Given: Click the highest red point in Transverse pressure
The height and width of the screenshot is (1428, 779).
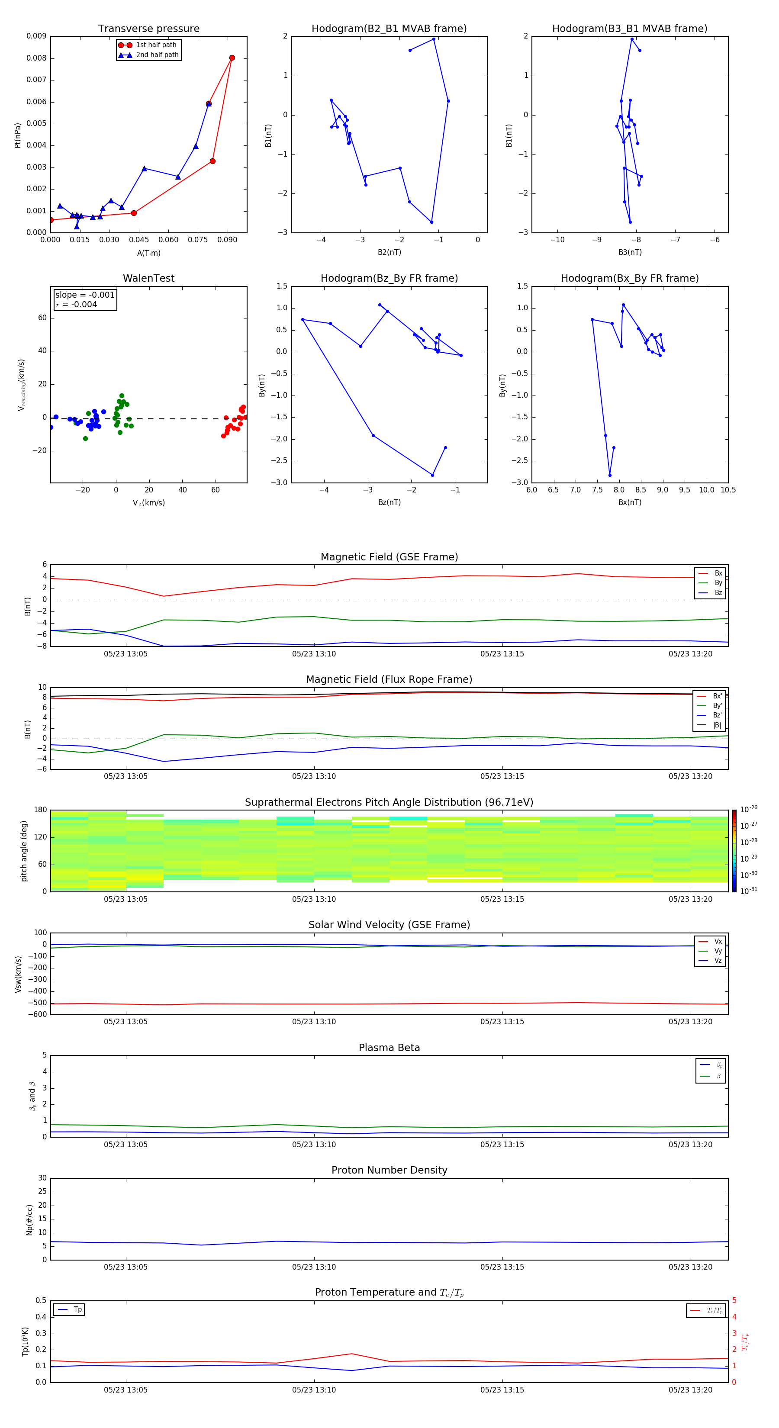Looking at the screenshot, I should coord(232,58).
